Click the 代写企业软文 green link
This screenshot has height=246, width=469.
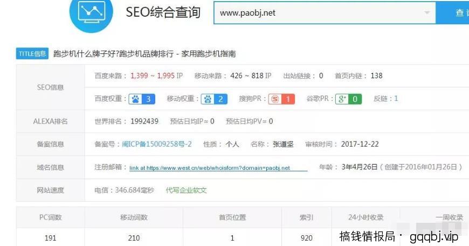coord(186,190)
